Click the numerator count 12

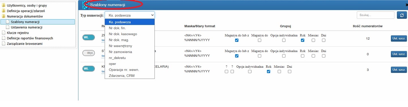368,38
